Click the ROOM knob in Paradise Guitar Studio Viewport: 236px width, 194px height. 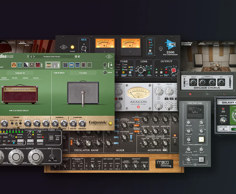click(105, 73)
